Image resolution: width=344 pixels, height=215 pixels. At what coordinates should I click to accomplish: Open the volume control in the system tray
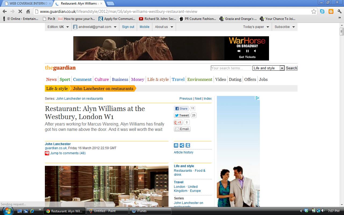(323, 211)
